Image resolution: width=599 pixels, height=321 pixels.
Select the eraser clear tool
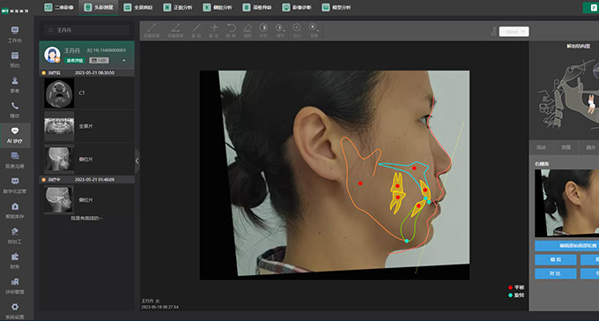(248, 30)
